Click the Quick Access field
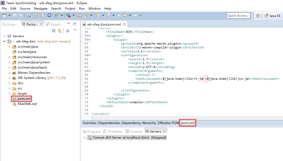This screenshot has width=283, height=161. pos(238,16)
